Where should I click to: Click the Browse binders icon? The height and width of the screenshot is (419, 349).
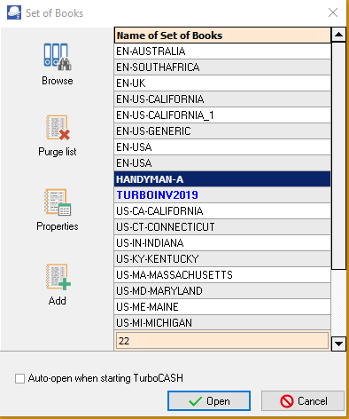(58, 57)
